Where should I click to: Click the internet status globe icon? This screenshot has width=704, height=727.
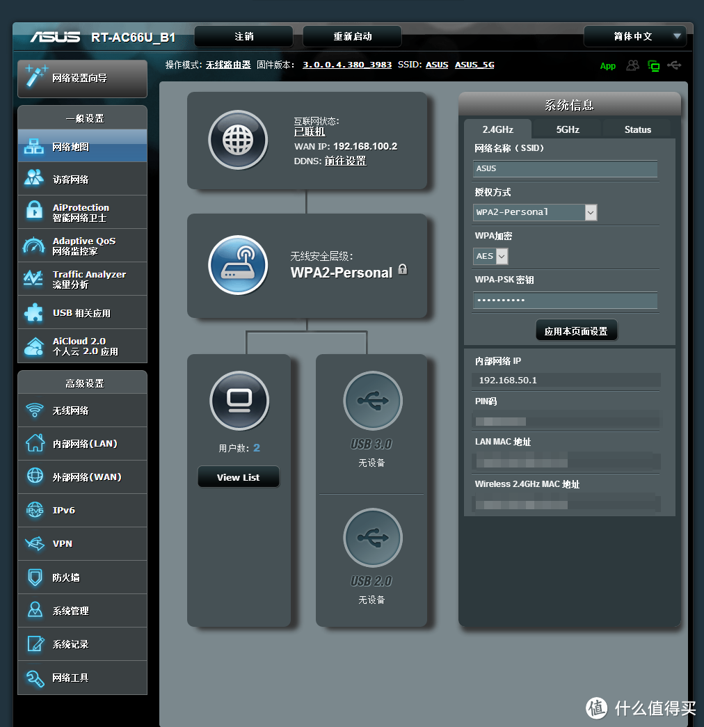point(238,140)
